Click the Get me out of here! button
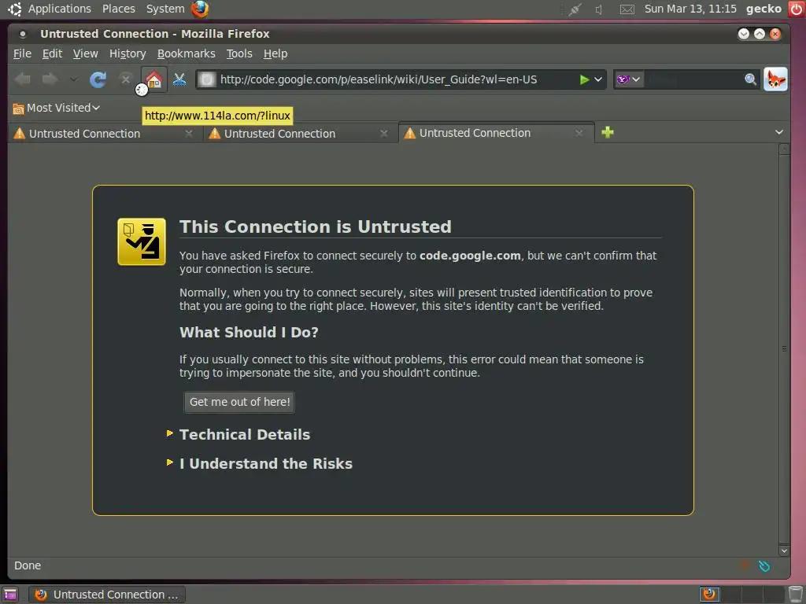806x604 pixels. [x=239, y=402]
